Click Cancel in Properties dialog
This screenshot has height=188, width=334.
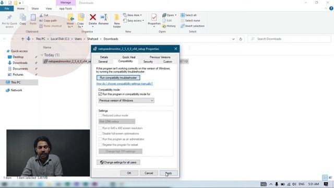(149, 173)
